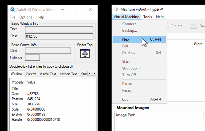Select the Position value 845, 234
The width and height of the screenshot is (205, 131).
(34, 99)
